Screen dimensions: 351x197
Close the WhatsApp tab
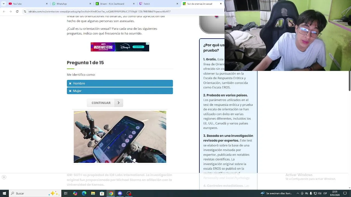pyautogui.click(x=90, y=4)
